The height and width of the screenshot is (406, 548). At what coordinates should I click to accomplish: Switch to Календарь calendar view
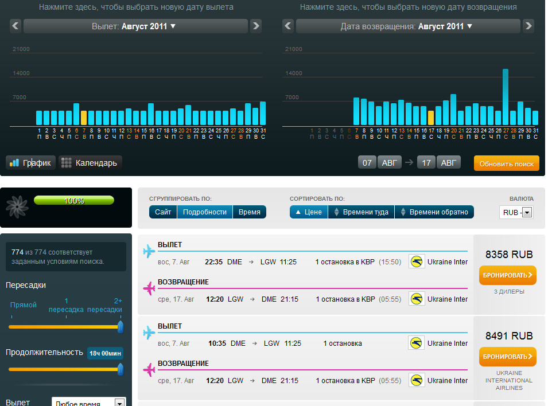pos(90,163)
